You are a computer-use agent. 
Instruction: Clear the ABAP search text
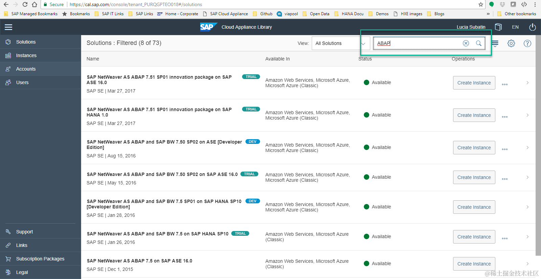pyautogui.click(x=466, y=43)
